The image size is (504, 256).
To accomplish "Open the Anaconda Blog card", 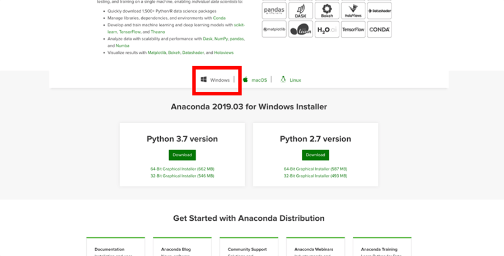I will (182, 246).
